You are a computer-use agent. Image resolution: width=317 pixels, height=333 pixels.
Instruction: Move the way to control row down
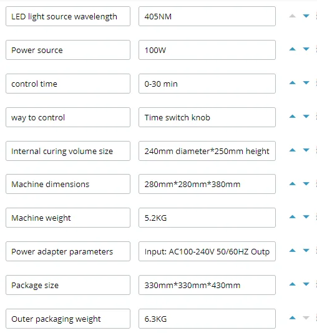[306, 117]
